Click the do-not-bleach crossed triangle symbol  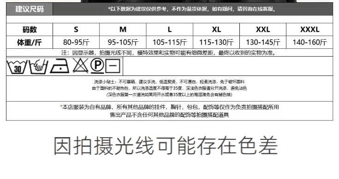coord(80,65)
